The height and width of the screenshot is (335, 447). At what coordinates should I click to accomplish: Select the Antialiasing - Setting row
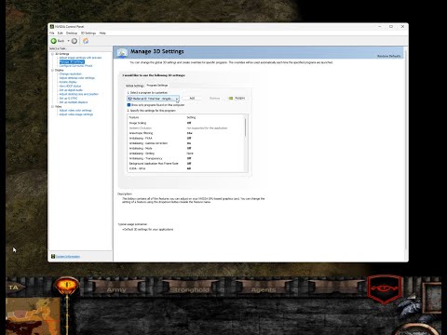pyautogui.click(x=186, y=154)
